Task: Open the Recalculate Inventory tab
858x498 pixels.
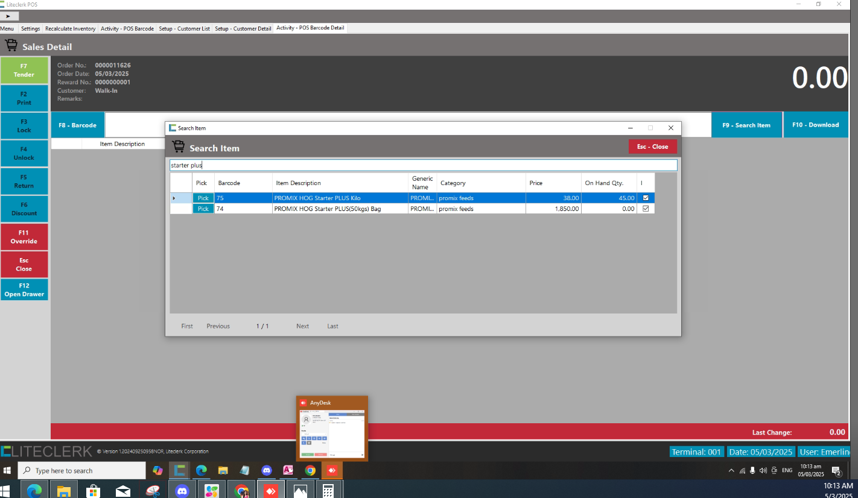Action: (x=70, y=28)
